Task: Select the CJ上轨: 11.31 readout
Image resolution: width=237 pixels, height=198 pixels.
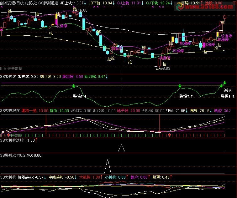Action: (129, 3)
